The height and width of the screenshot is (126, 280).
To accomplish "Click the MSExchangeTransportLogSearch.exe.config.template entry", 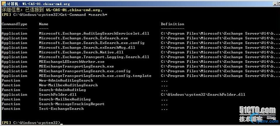I will pos(95,76).
